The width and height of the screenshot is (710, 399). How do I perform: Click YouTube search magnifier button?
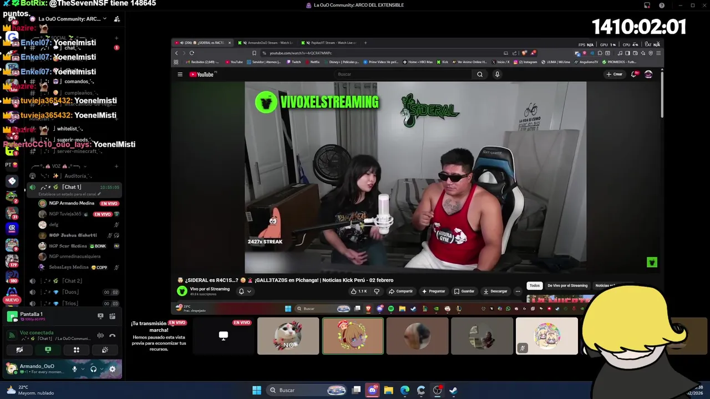point(480,74)
